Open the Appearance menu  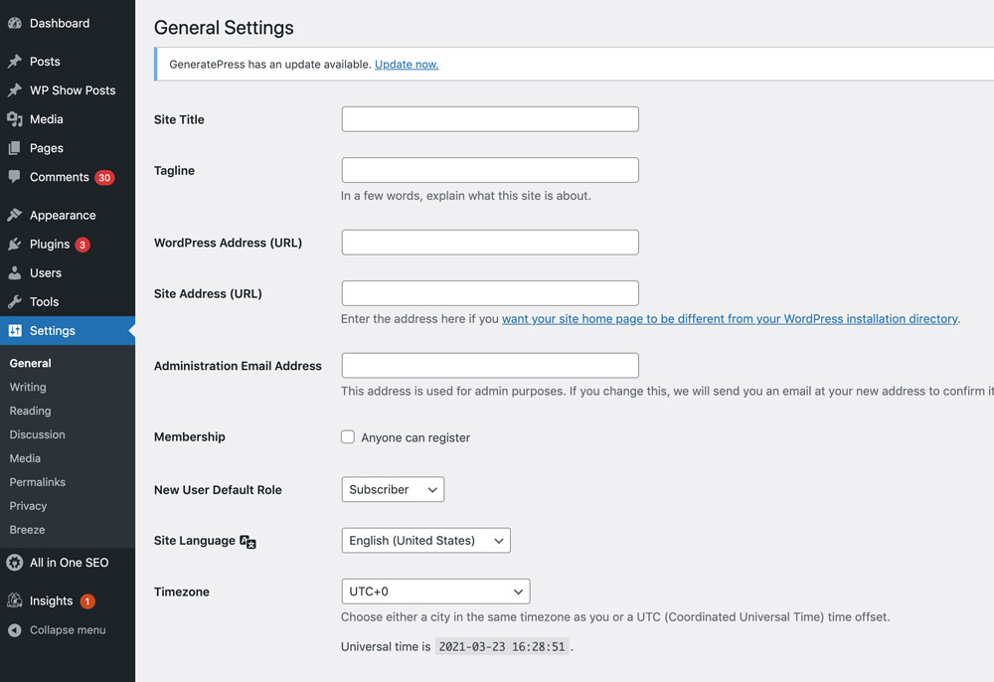68,216
